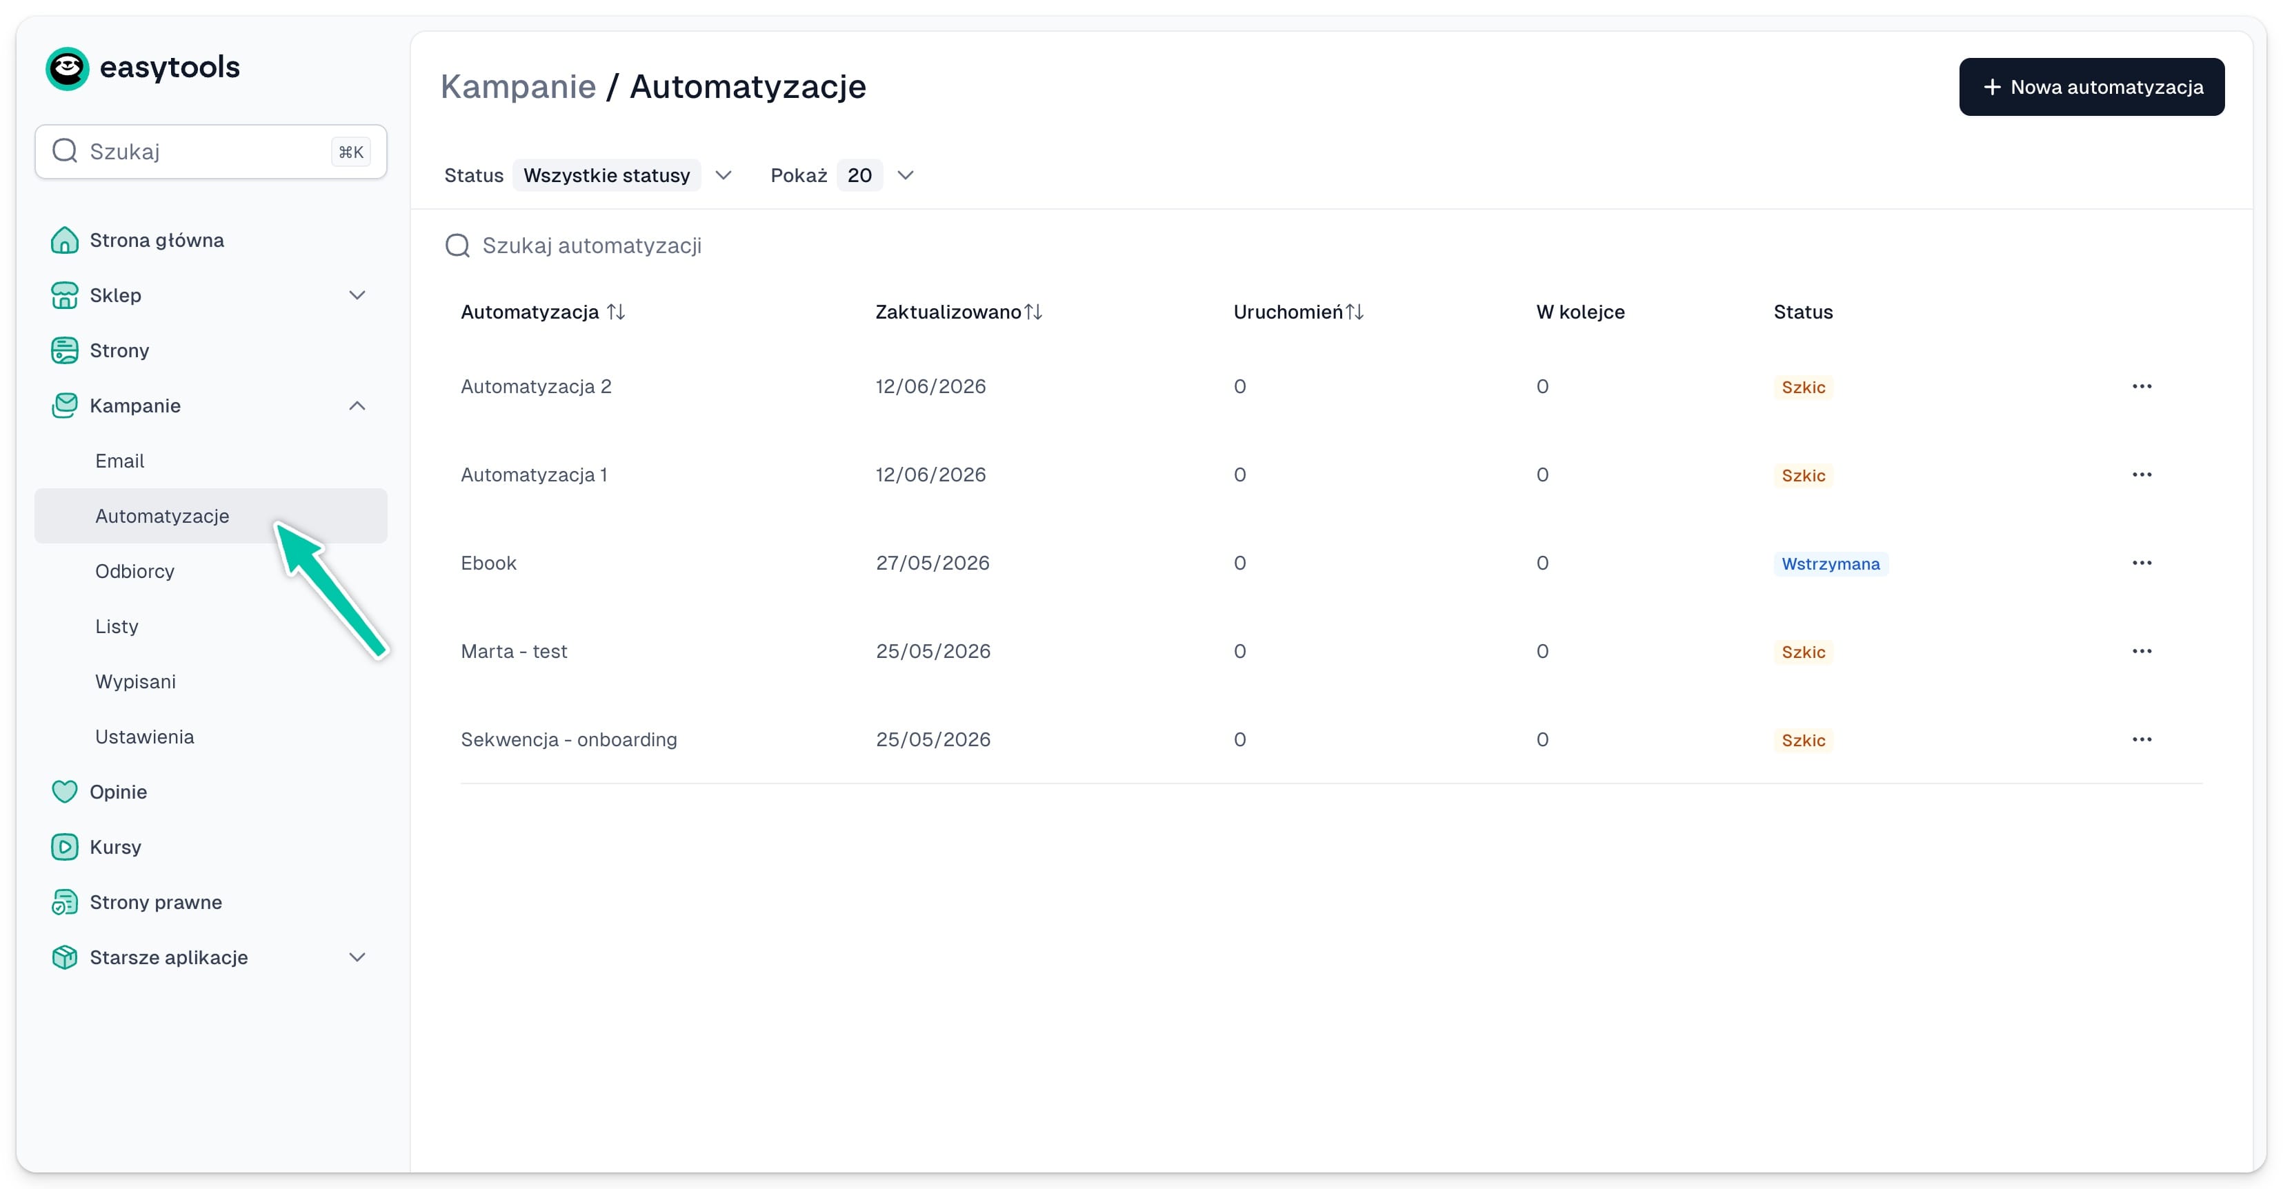This screenshot has height=1189, width=2283.
Task: Sort by Zaktualizowano column arrows
Action: 1033,312
